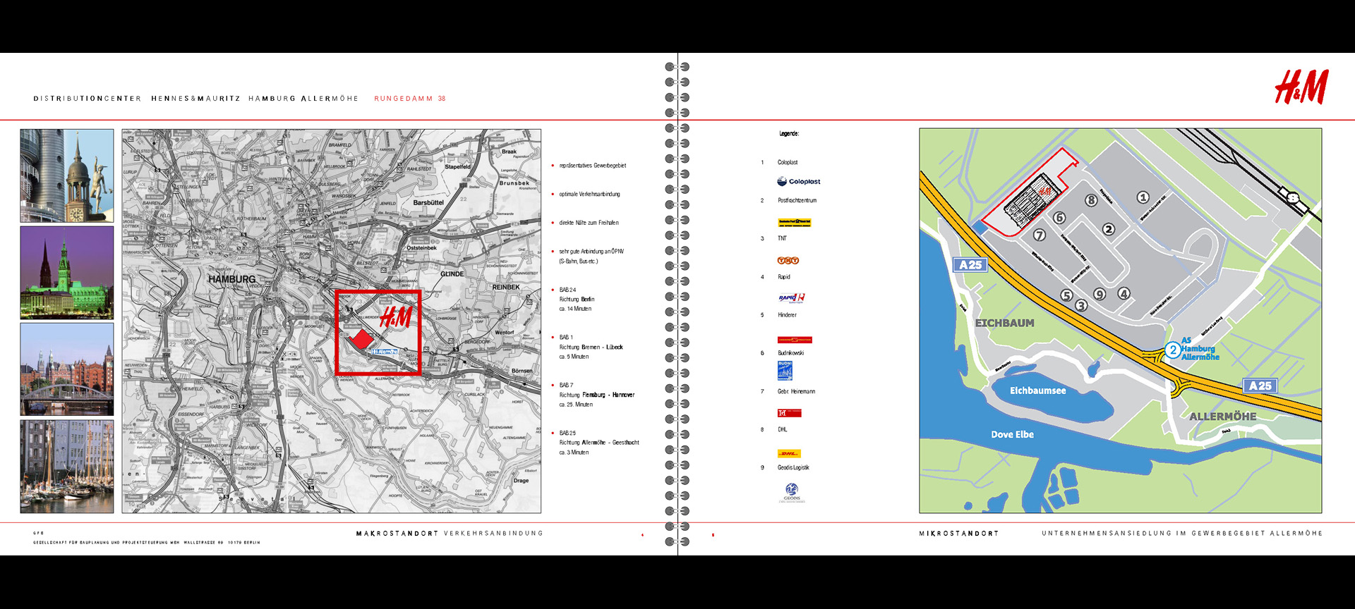Select circled number 8 marker on site map

point(1091,200)
